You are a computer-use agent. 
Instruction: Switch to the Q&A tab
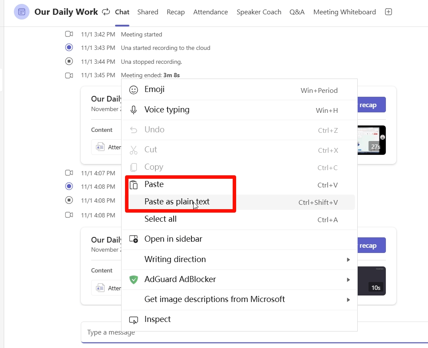tap(297, 12)
